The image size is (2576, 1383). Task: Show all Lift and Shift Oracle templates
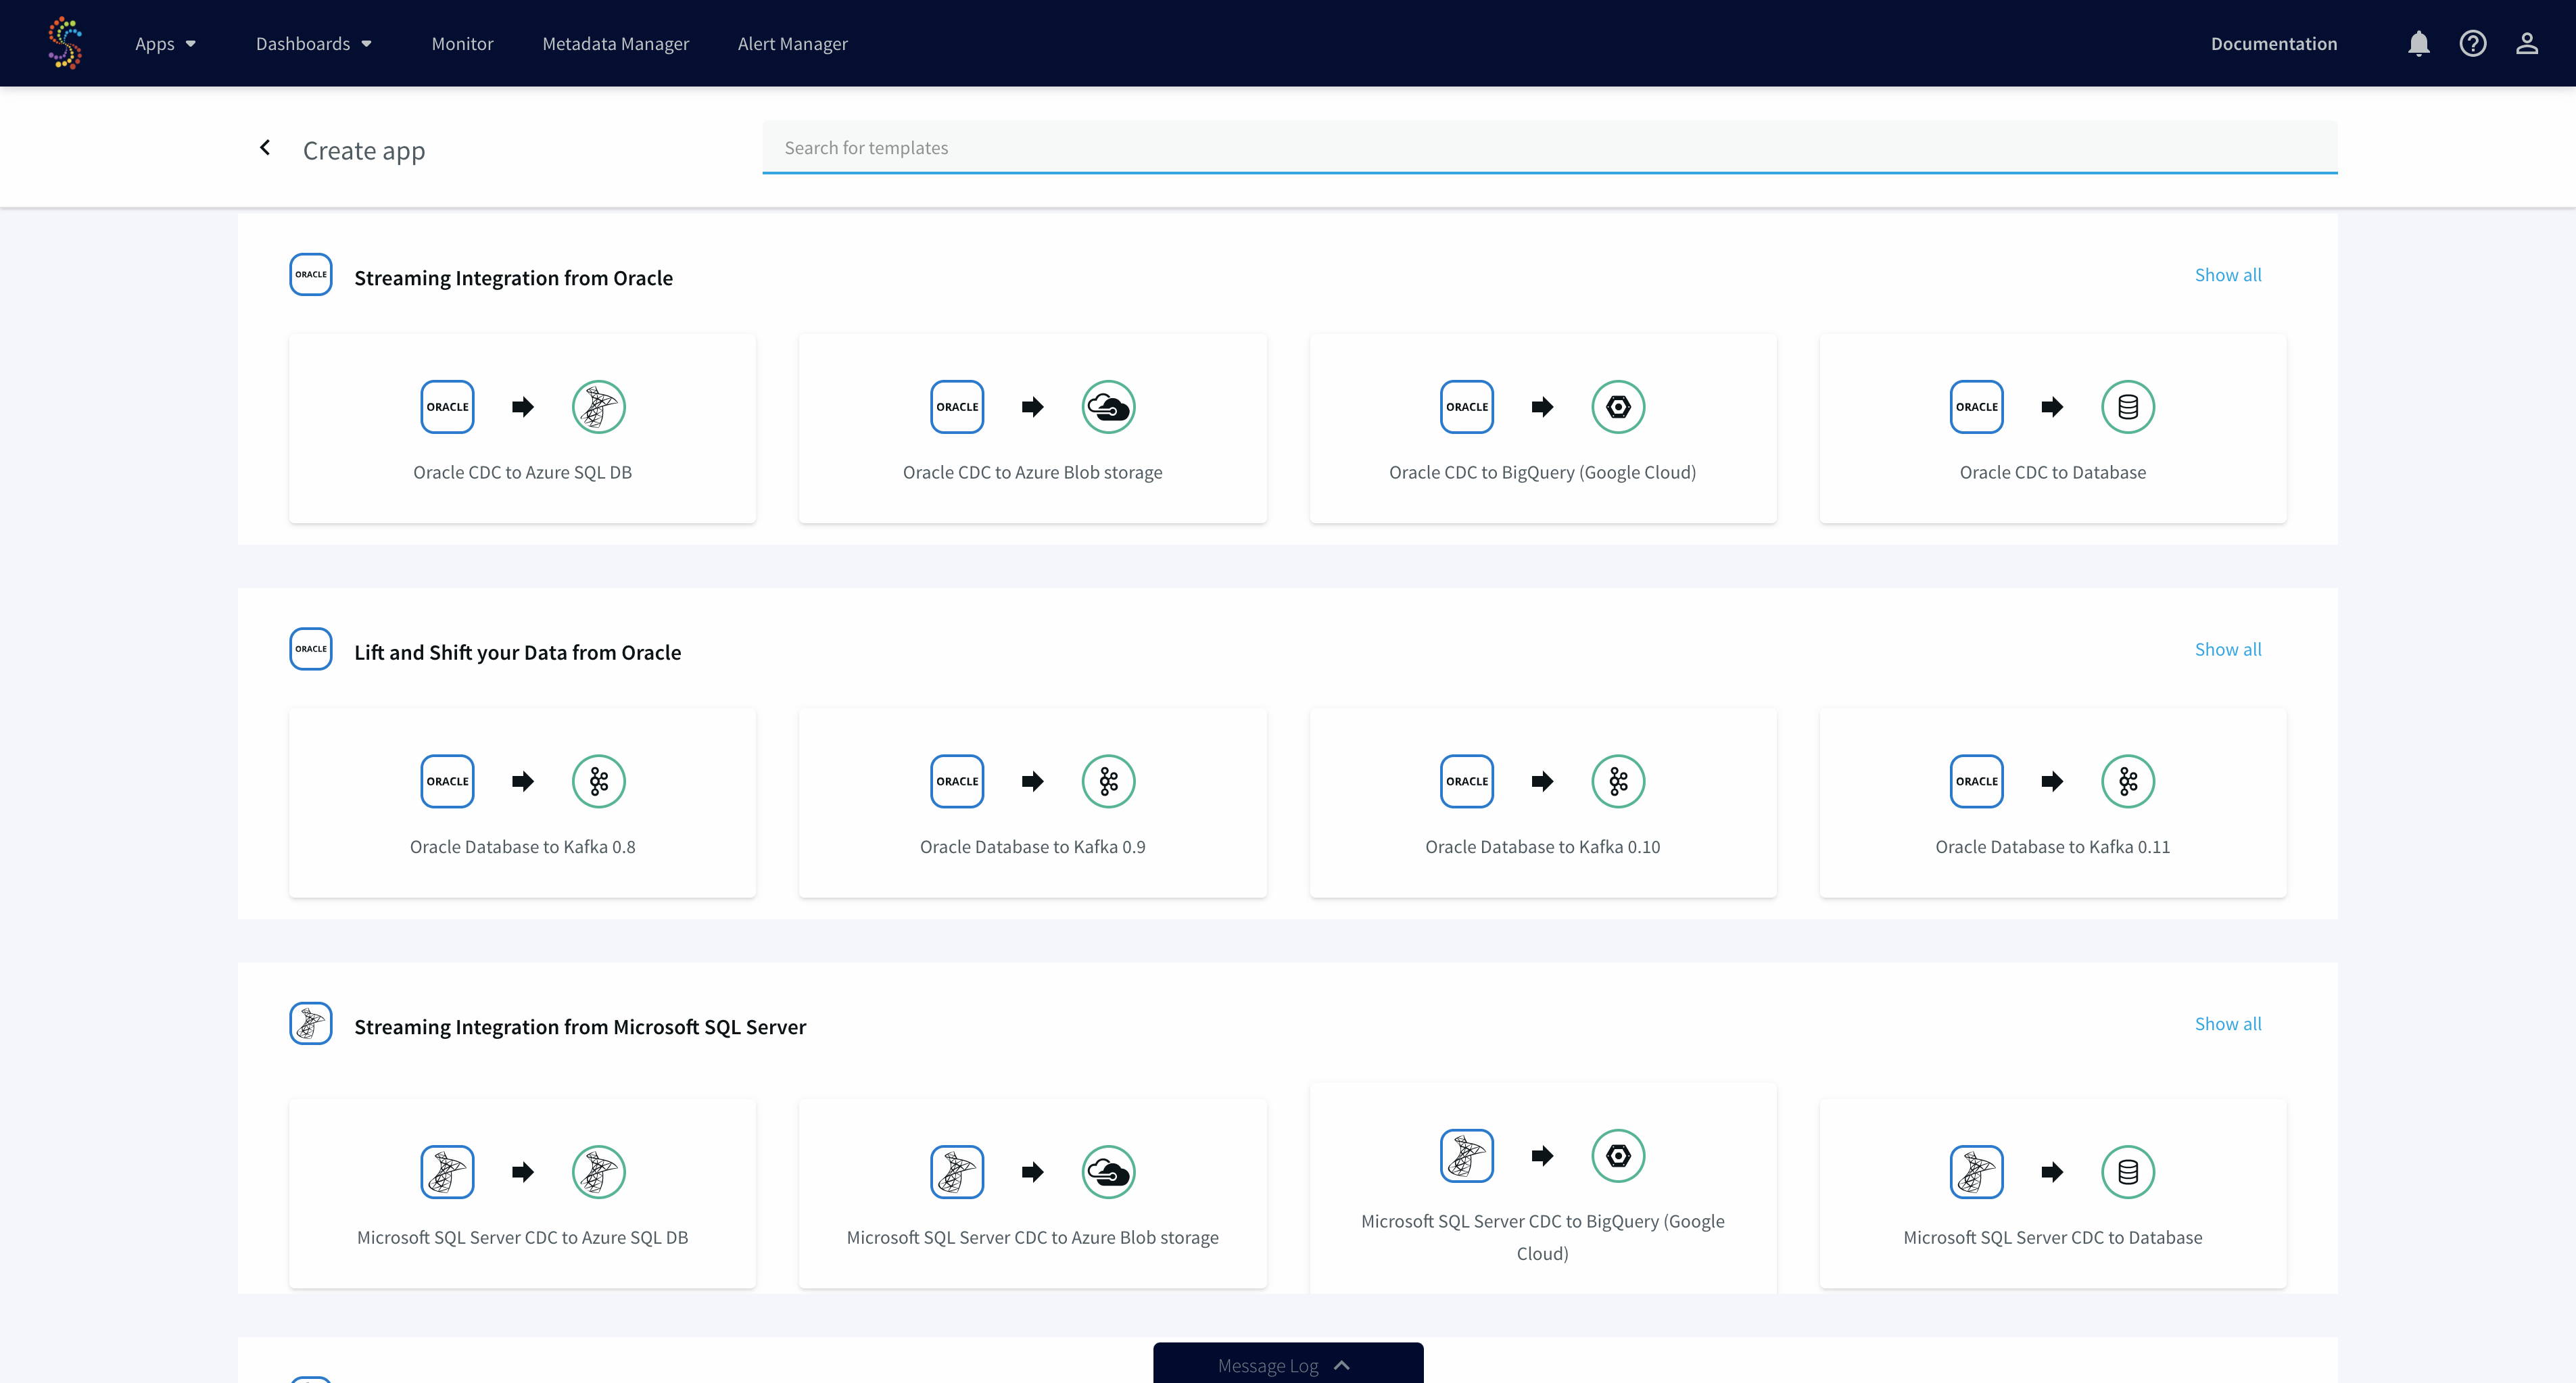[2227, 649]
